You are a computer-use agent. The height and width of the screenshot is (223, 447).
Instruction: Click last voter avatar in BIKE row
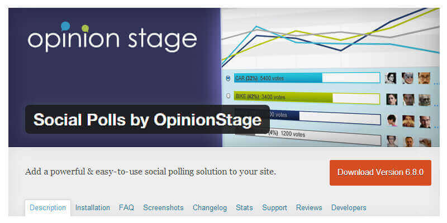(x=424, y=99)
